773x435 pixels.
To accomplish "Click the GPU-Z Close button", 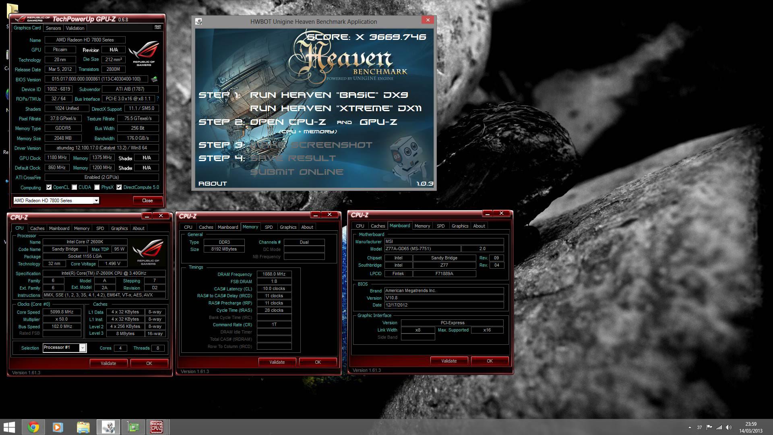I will click(x=147, y=200).
